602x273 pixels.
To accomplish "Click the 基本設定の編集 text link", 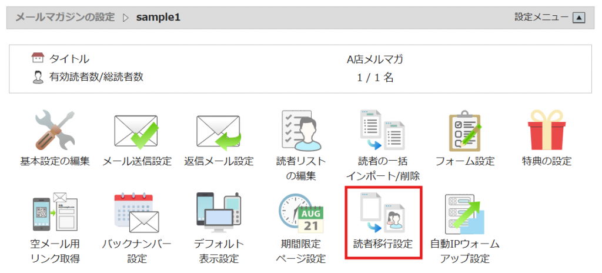I will tap(55, 161).
